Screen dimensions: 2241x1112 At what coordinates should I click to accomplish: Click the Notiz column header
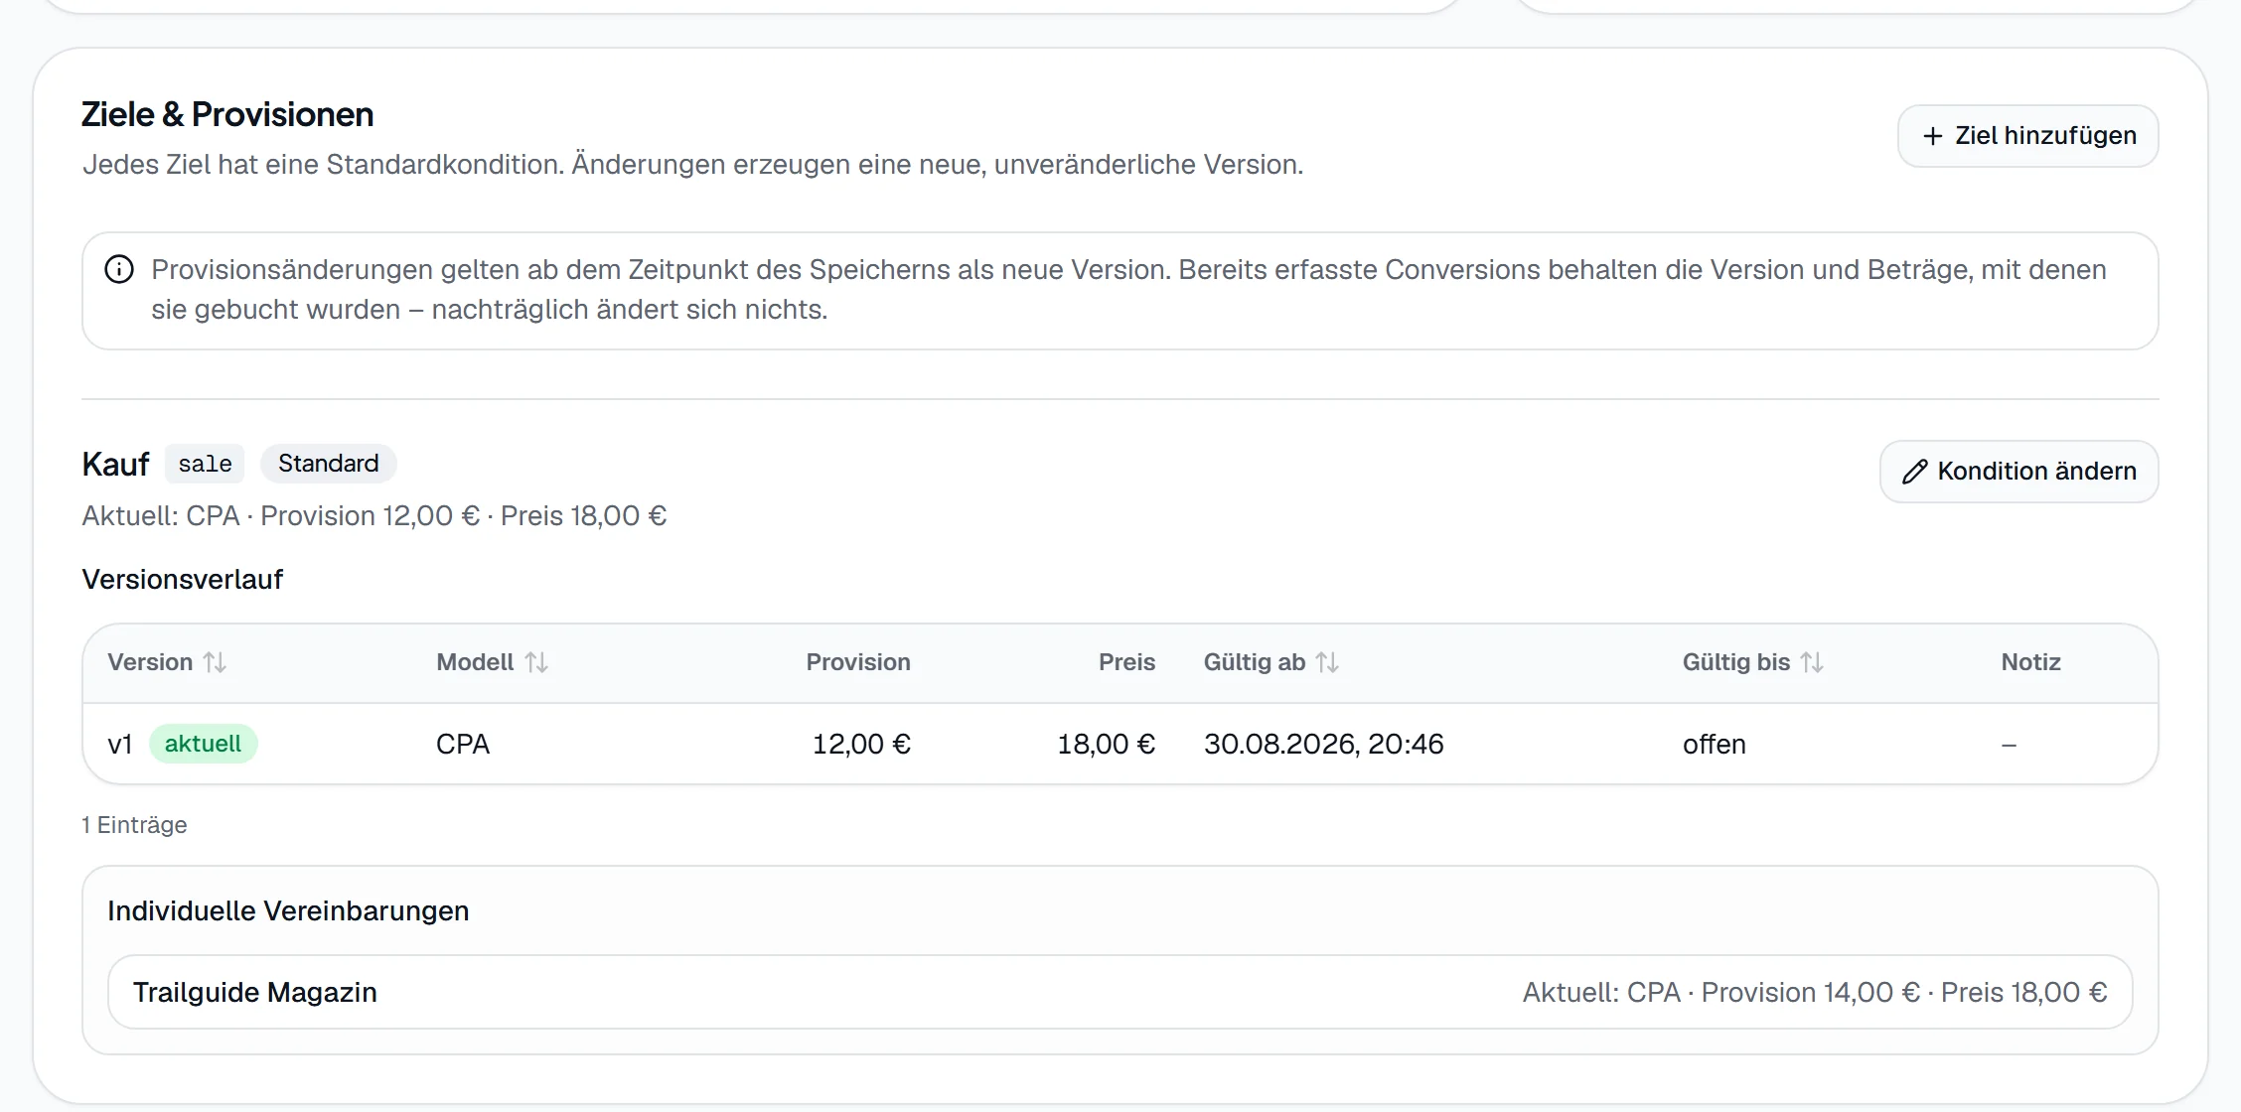click(2030, 662)
